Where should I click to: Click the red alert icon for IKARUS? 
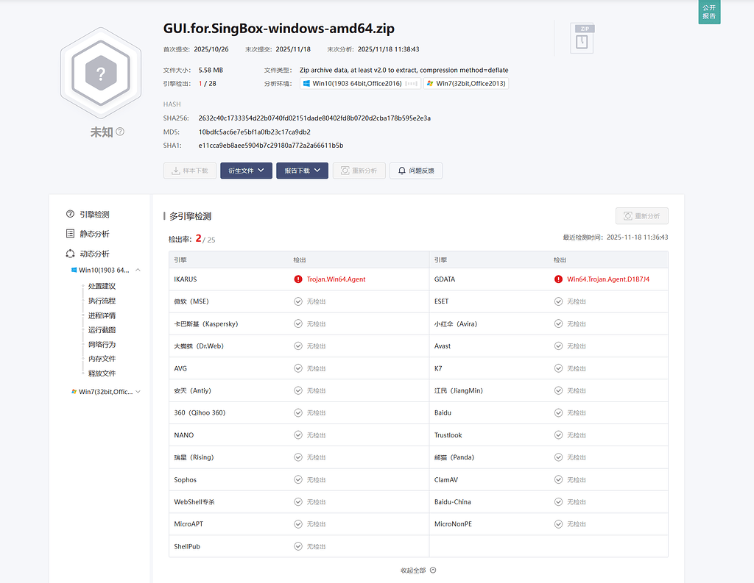298,279
